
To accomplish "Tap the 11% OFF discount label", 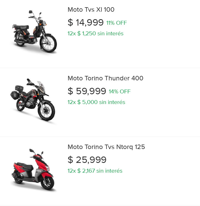I will click(x=116, y=23).
